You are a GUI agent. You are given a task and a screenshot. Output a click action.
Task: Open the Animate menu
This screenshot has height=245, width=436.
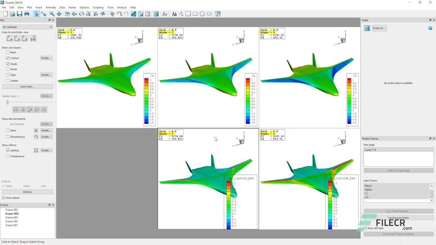click(50, 7)
